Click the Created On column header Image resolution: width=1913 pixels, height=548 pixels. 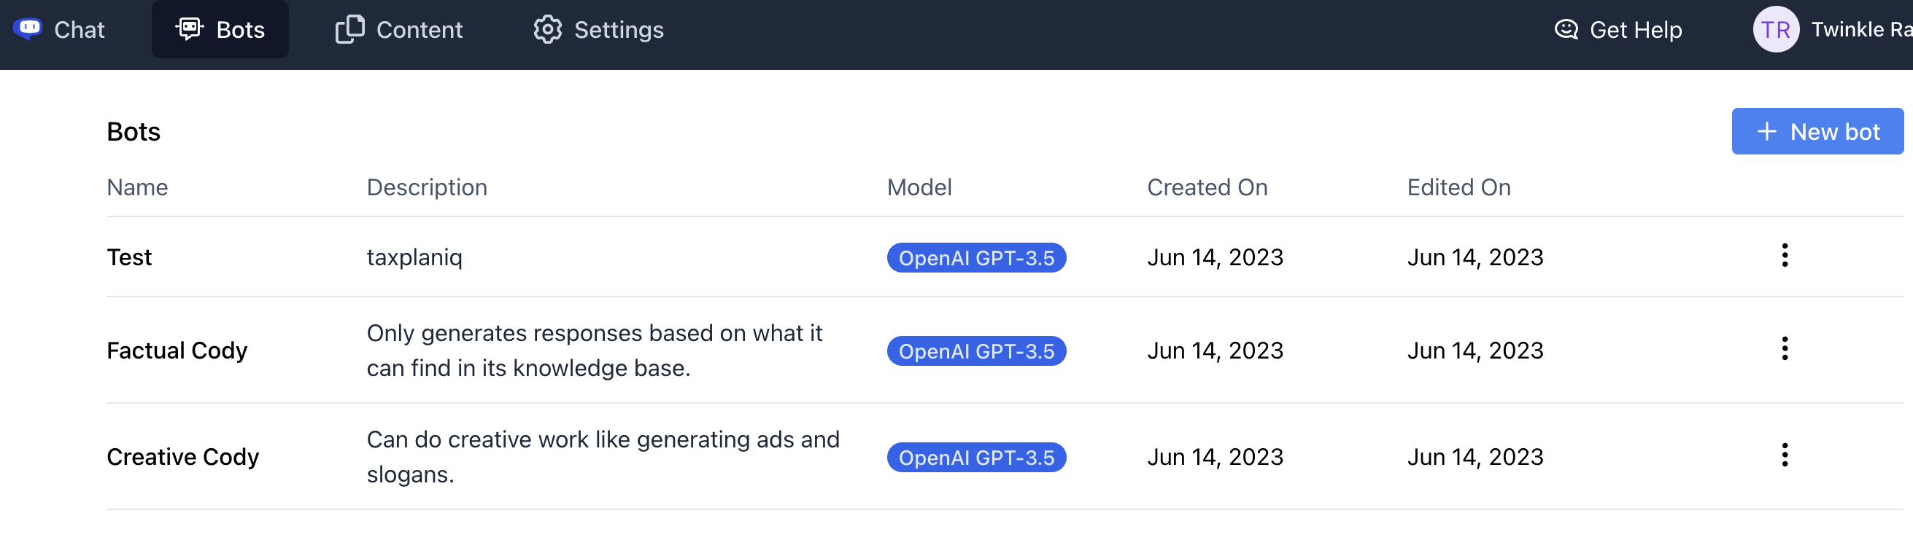point(1207,187)
